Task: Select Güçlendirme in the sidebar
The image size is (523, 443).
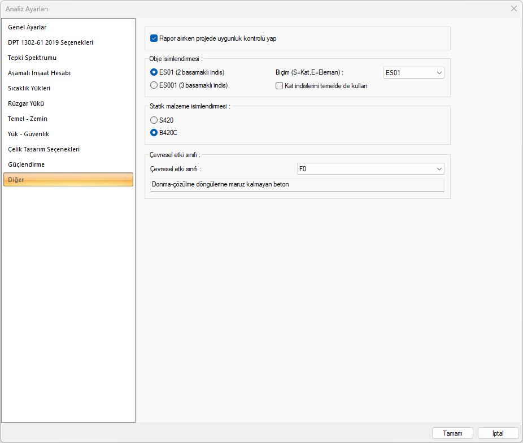Action: [26, 164]
